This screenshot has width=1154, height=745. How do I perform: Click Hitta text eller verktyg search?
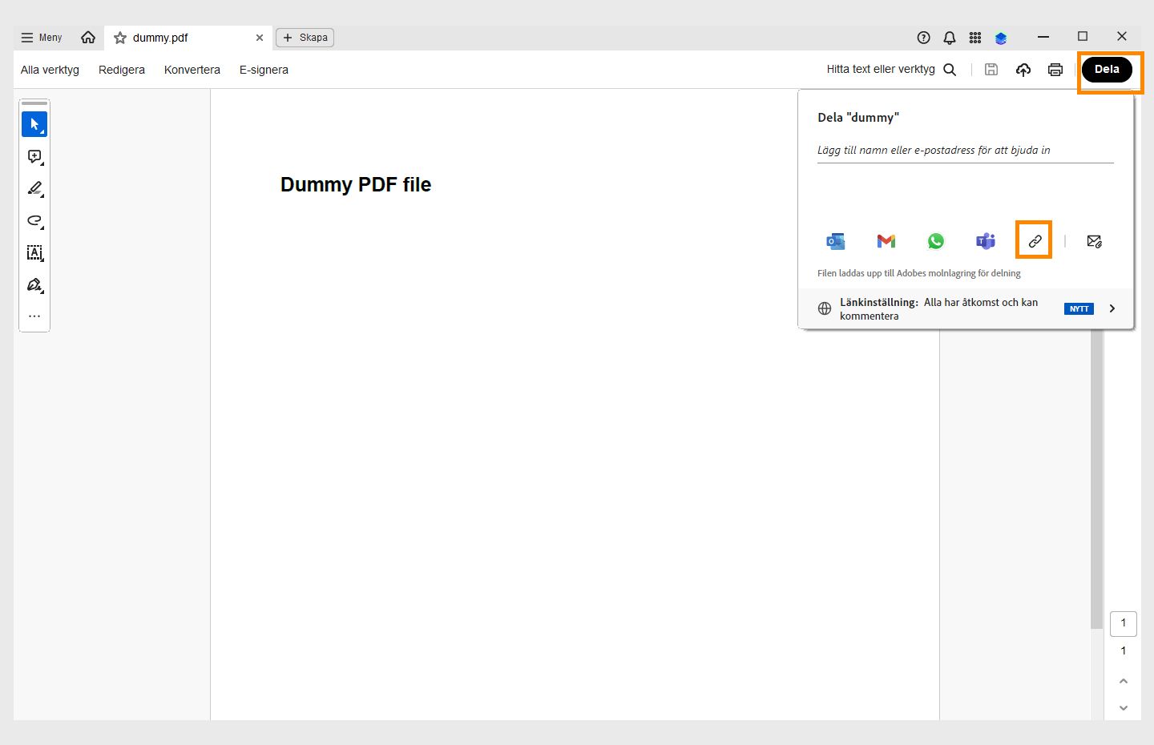coord(881,70)
